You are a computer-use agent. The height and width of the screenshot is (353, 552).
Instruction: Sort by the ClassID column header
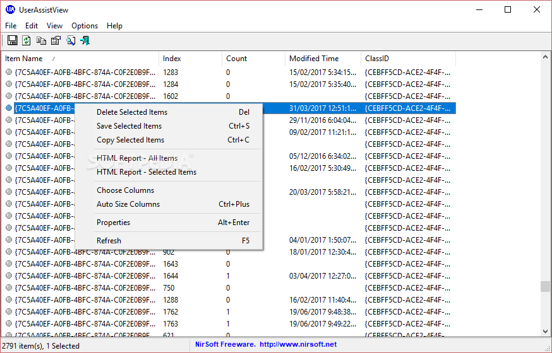coord(409,59)
